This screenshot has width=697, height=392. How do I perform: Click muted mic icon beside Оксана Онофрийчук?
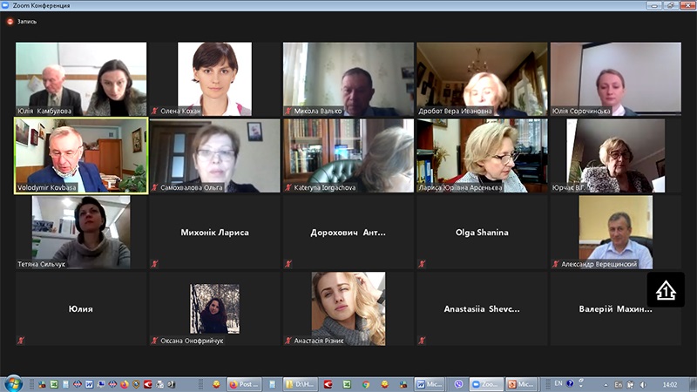pyautogui.click(x=155, y=341)
